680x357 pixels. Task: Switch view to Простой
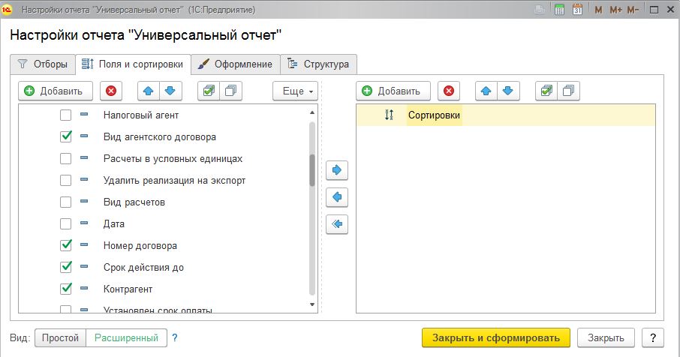click(60, 337)
